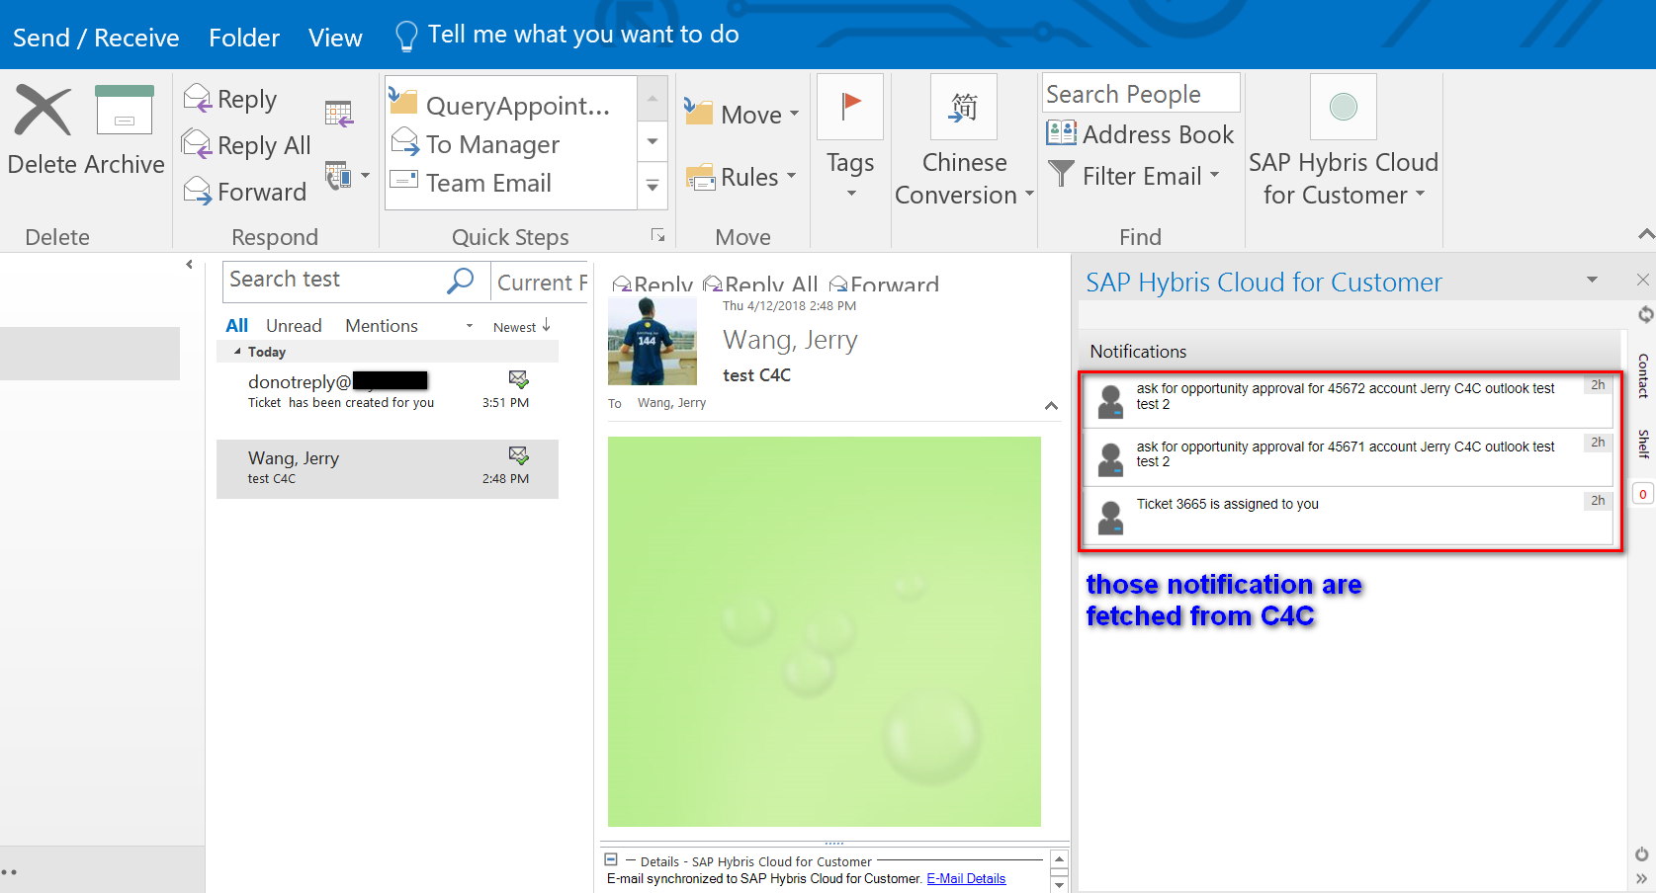This screenshot has width=1656, height=893.
Task: Click the Meeting reply icon in Respond group
Action: [339, 115]
